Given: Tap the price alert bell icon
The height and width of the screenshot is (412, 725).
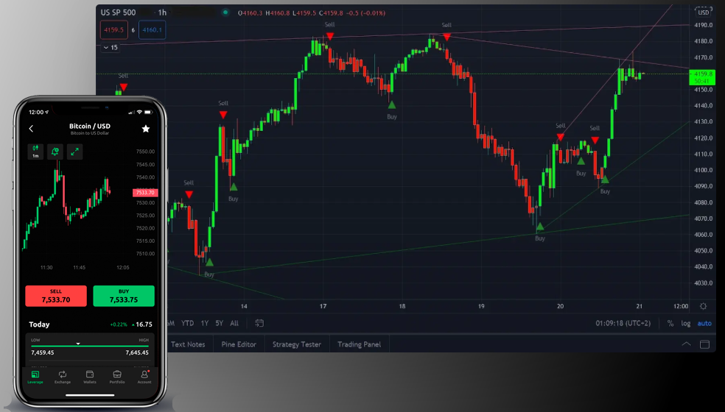Looking at the screenshot, I should pyautogui.click(x=55, y=152).
